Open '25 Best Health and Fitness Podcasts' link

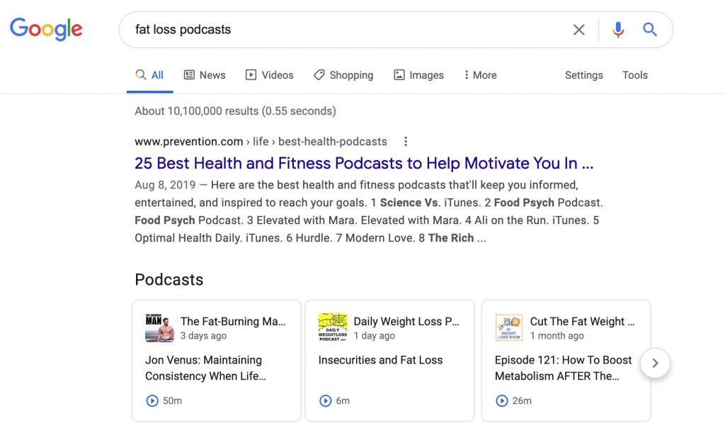[x=364, y=163]
